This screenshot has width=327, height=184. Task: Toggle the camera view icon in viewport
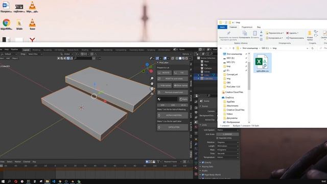pyautogui.click(x=152, y=88)
